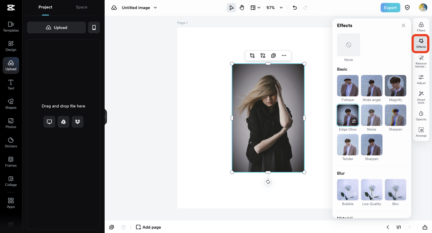Go to previous page arrow
Image resolution: width=432 pixels, height=233 pixels.
(388, 227)
